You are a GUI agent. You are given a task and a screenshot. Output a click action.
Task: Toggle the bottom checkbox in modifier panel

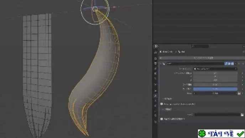click(x=162, y=119)
